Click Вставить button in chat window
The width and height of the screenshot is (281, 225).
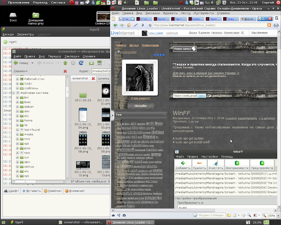point(32,191)
